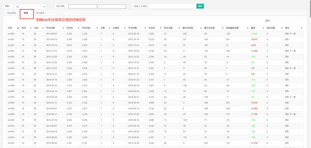Sort table by 开仓价 column arrow
Screen dimensions: 311x148
tap(79, 28)
